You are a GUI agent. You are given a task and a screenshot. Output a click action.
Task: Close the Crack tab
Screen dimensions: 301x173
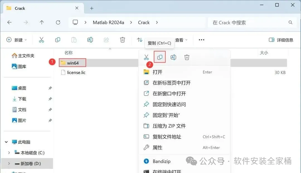(77, 8)
